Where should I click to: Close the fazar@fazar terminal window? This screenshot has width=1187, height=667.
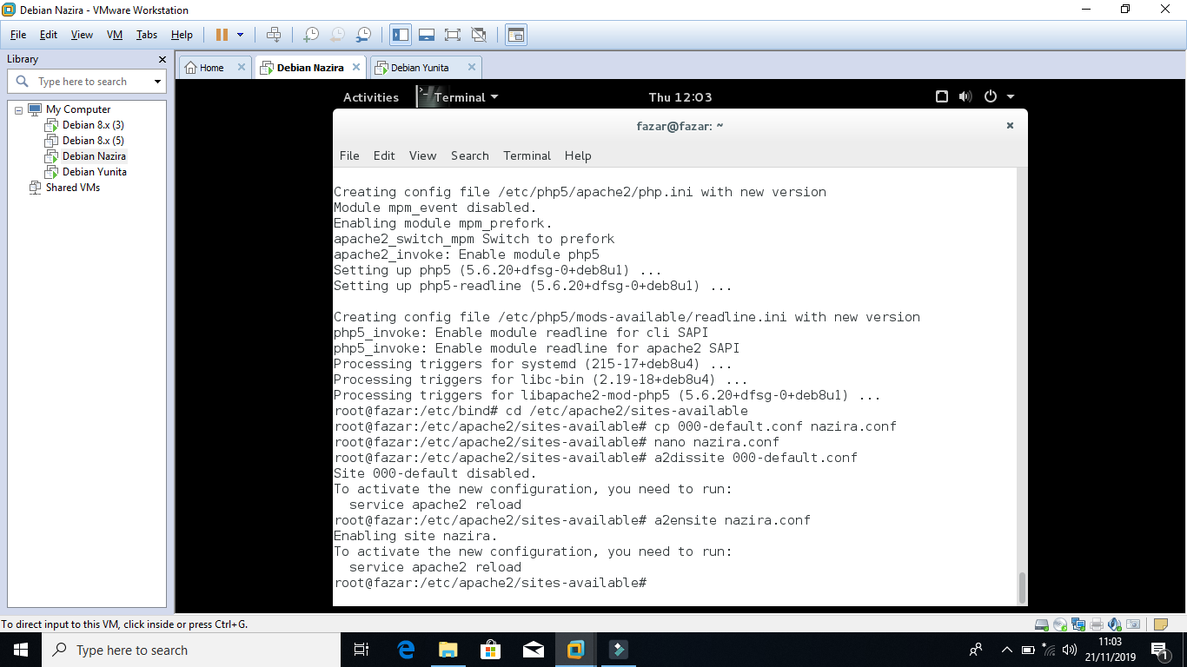coord(1010,126)
